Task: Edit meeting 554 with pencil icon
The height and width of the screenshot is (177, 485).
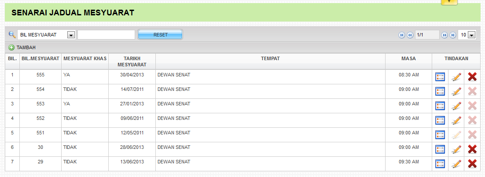Action: tap(456, 91)
